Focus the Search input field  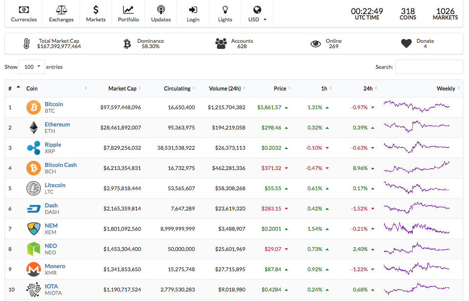pos(429,67)
